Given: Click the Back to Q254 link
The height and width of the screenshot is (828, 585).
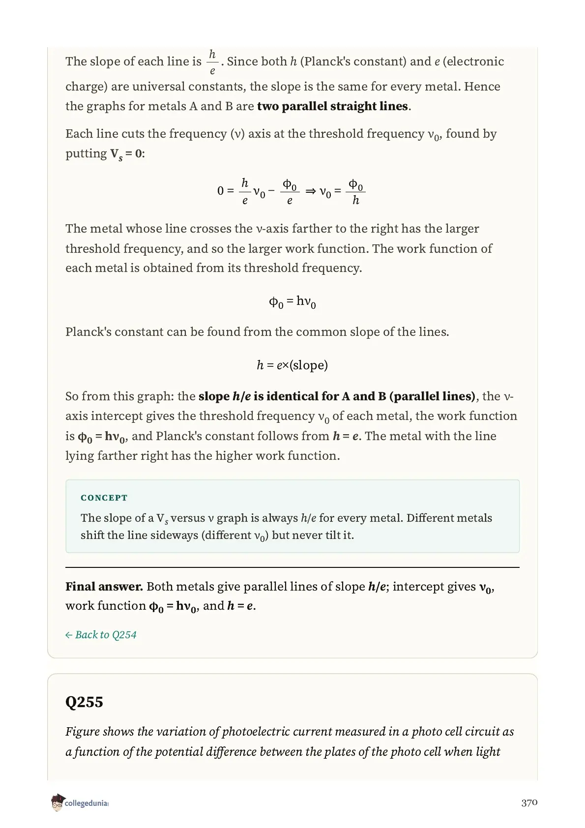Looking at the screenshot, I should pyautogui.click(x=101, y=635).
